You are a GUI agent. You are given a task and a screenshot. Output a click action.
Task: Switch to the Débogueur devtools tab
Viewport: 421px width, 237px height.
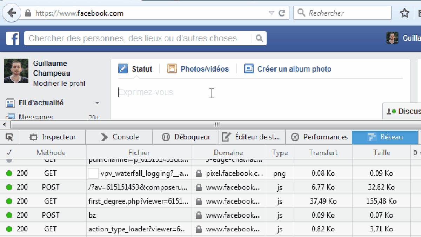tap(186, 137)
